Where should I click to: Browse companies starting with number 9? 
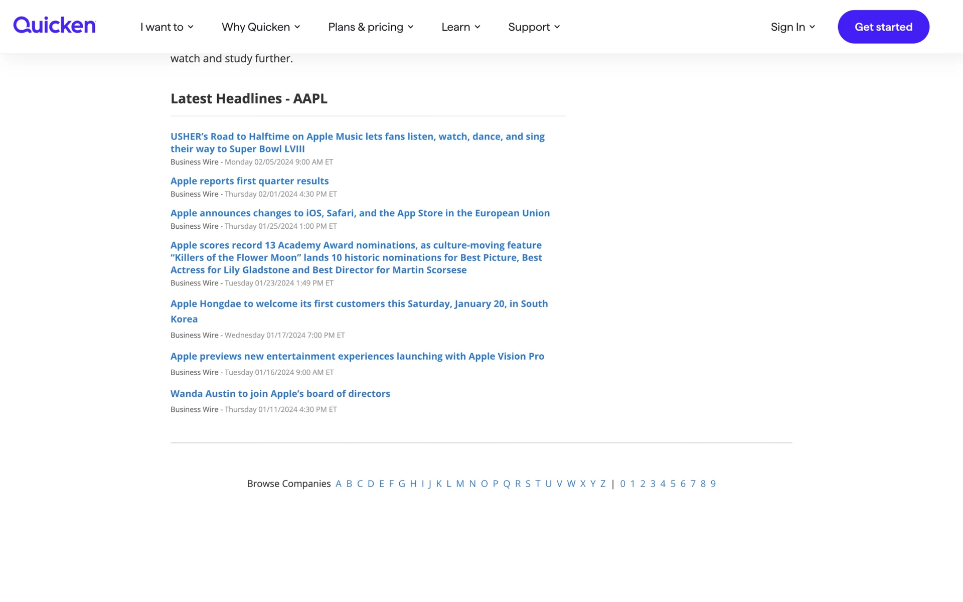[x=713, y=484]
